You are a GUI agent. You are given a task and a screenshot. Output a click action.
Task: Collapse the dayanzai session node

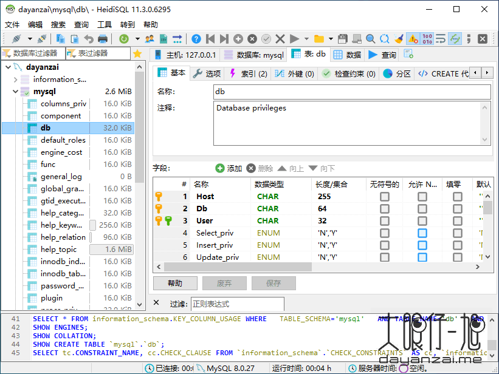click(9, 67)
